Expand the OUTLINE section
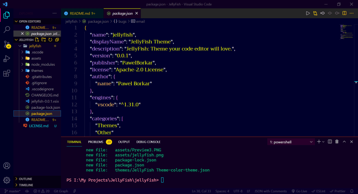This screenshot has height=194, width=358. click(37, 179)
